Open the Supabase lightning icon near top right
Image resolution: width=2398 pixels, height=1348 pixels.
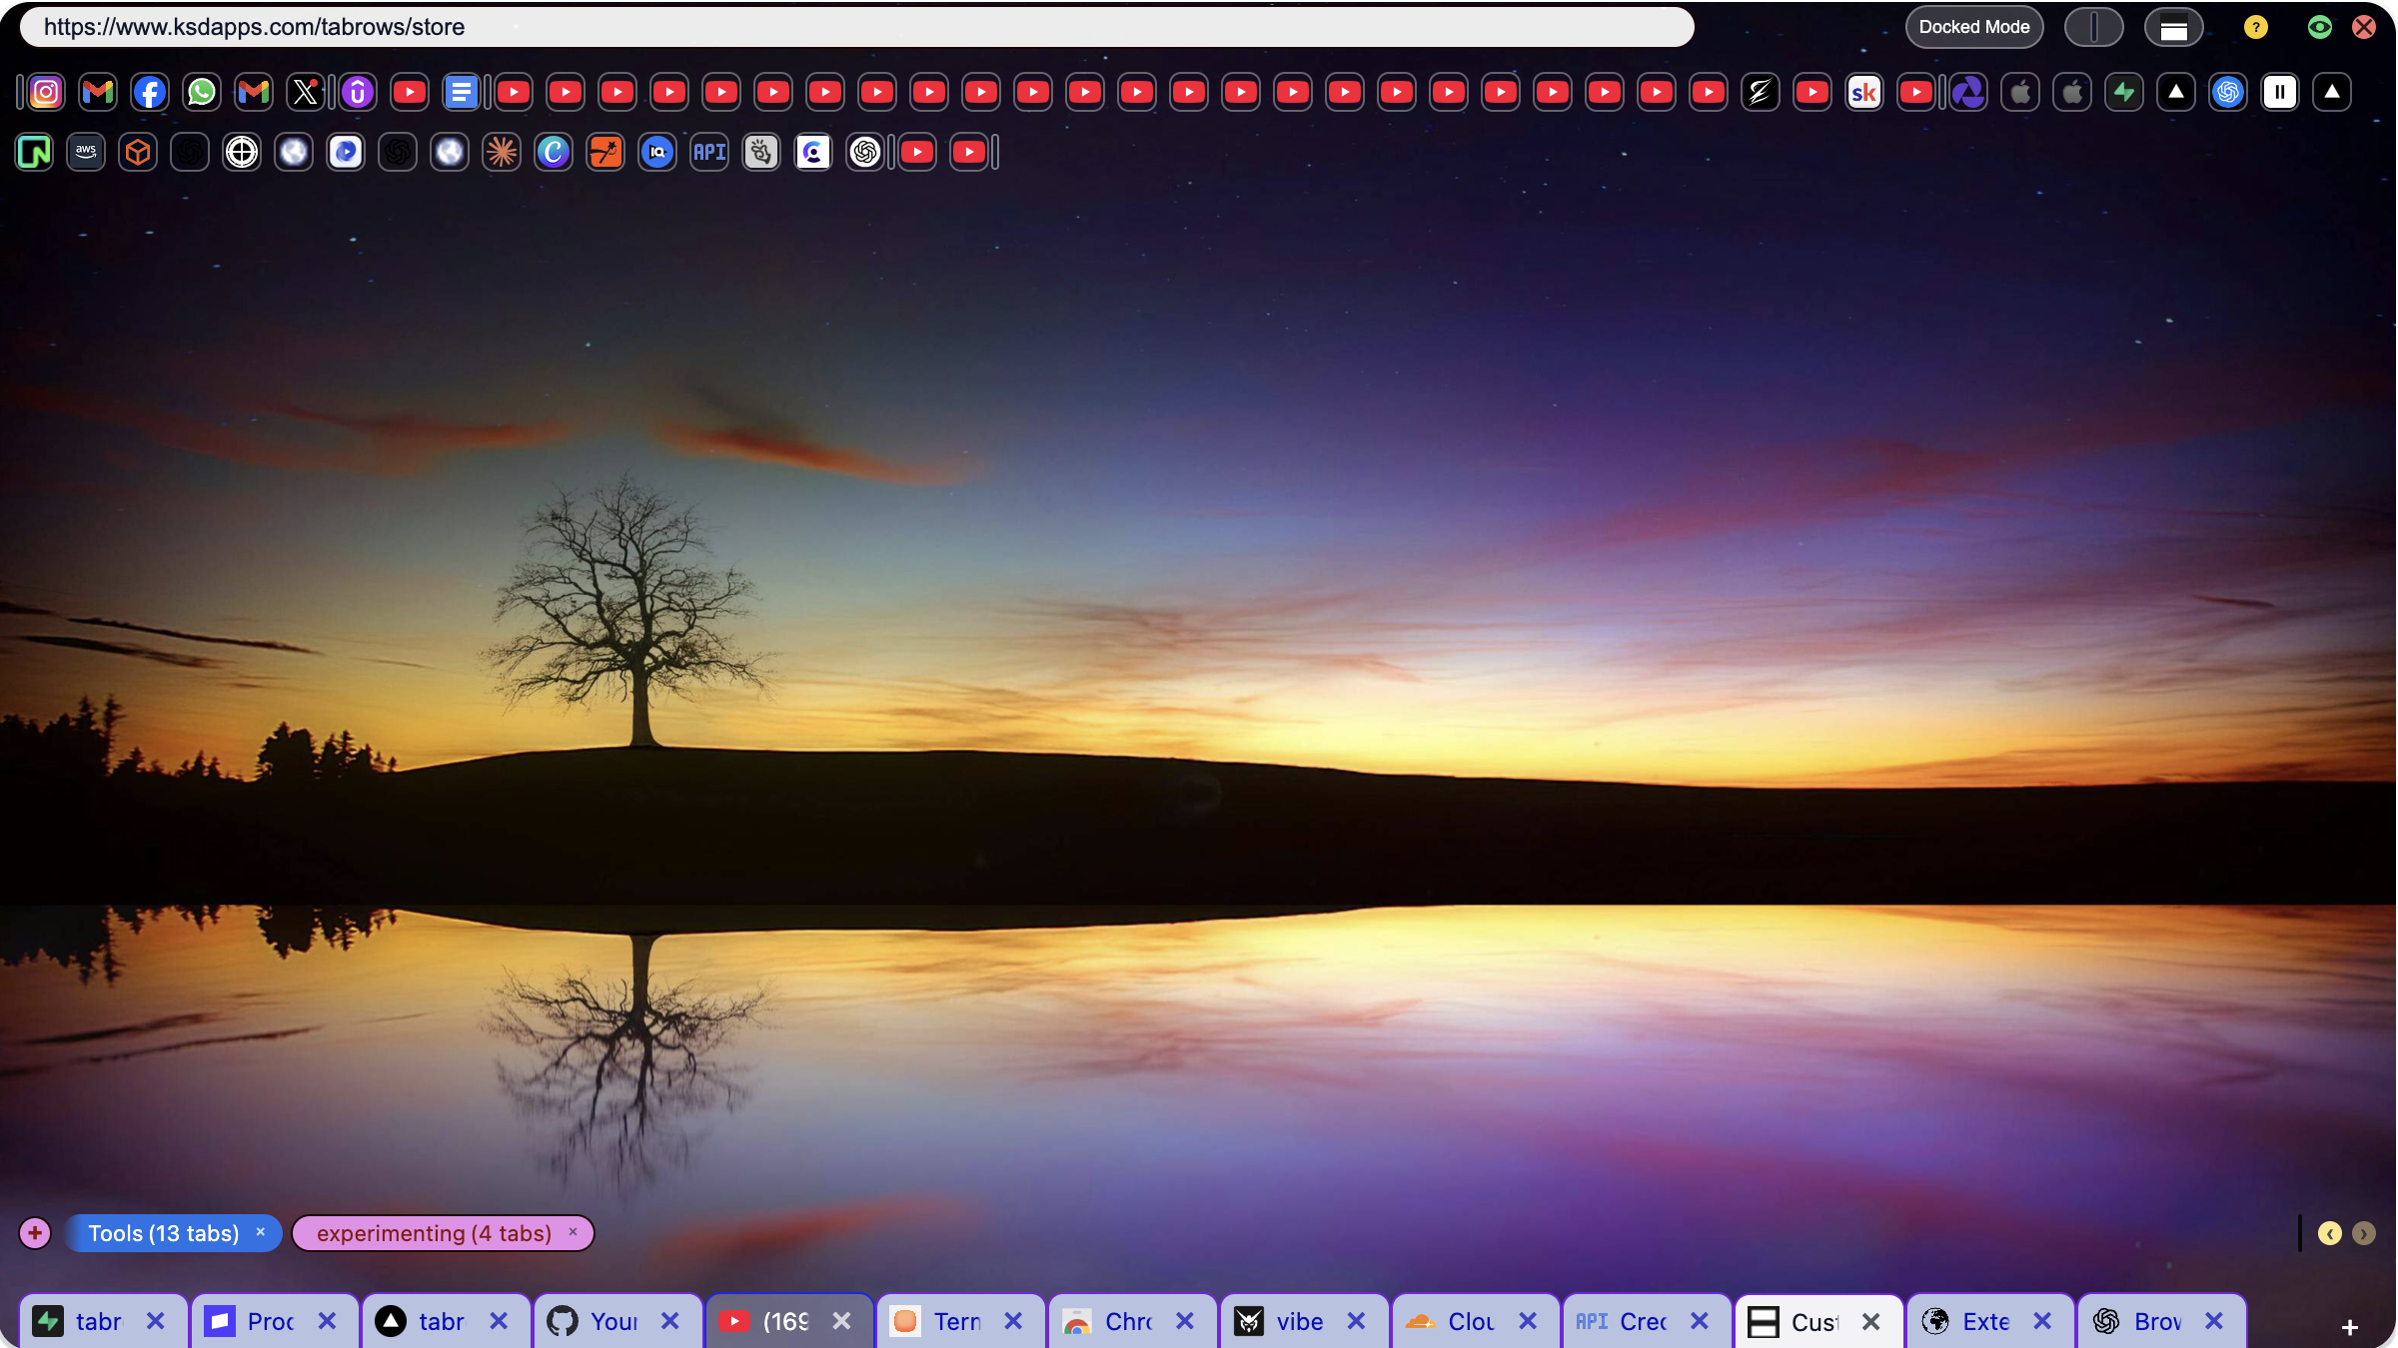coord(2125,92)
